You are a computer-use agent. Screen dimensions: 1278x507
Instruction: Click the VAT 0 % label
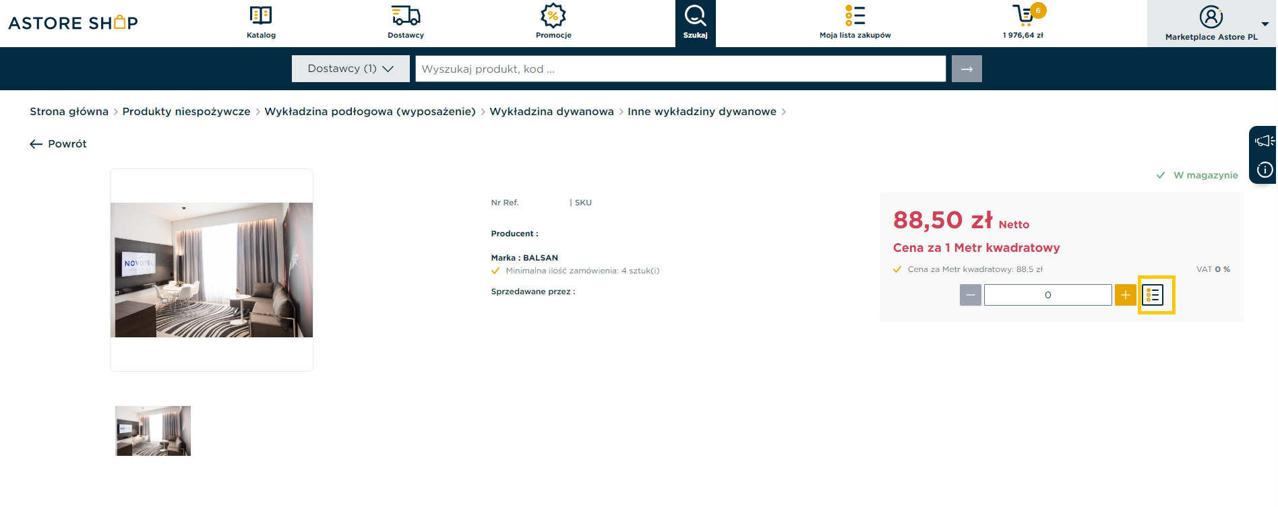[1213, 269]
